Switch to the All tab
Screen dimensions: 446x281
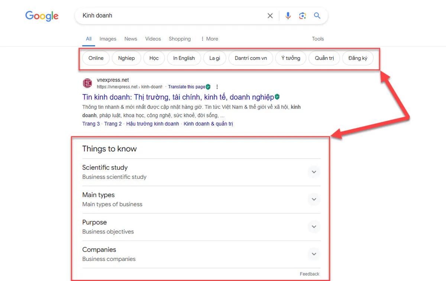(89, 39)
